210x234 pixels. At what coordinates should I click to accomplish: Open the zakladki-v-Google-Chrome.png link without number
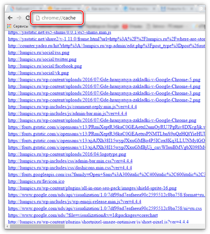(102, 120)
